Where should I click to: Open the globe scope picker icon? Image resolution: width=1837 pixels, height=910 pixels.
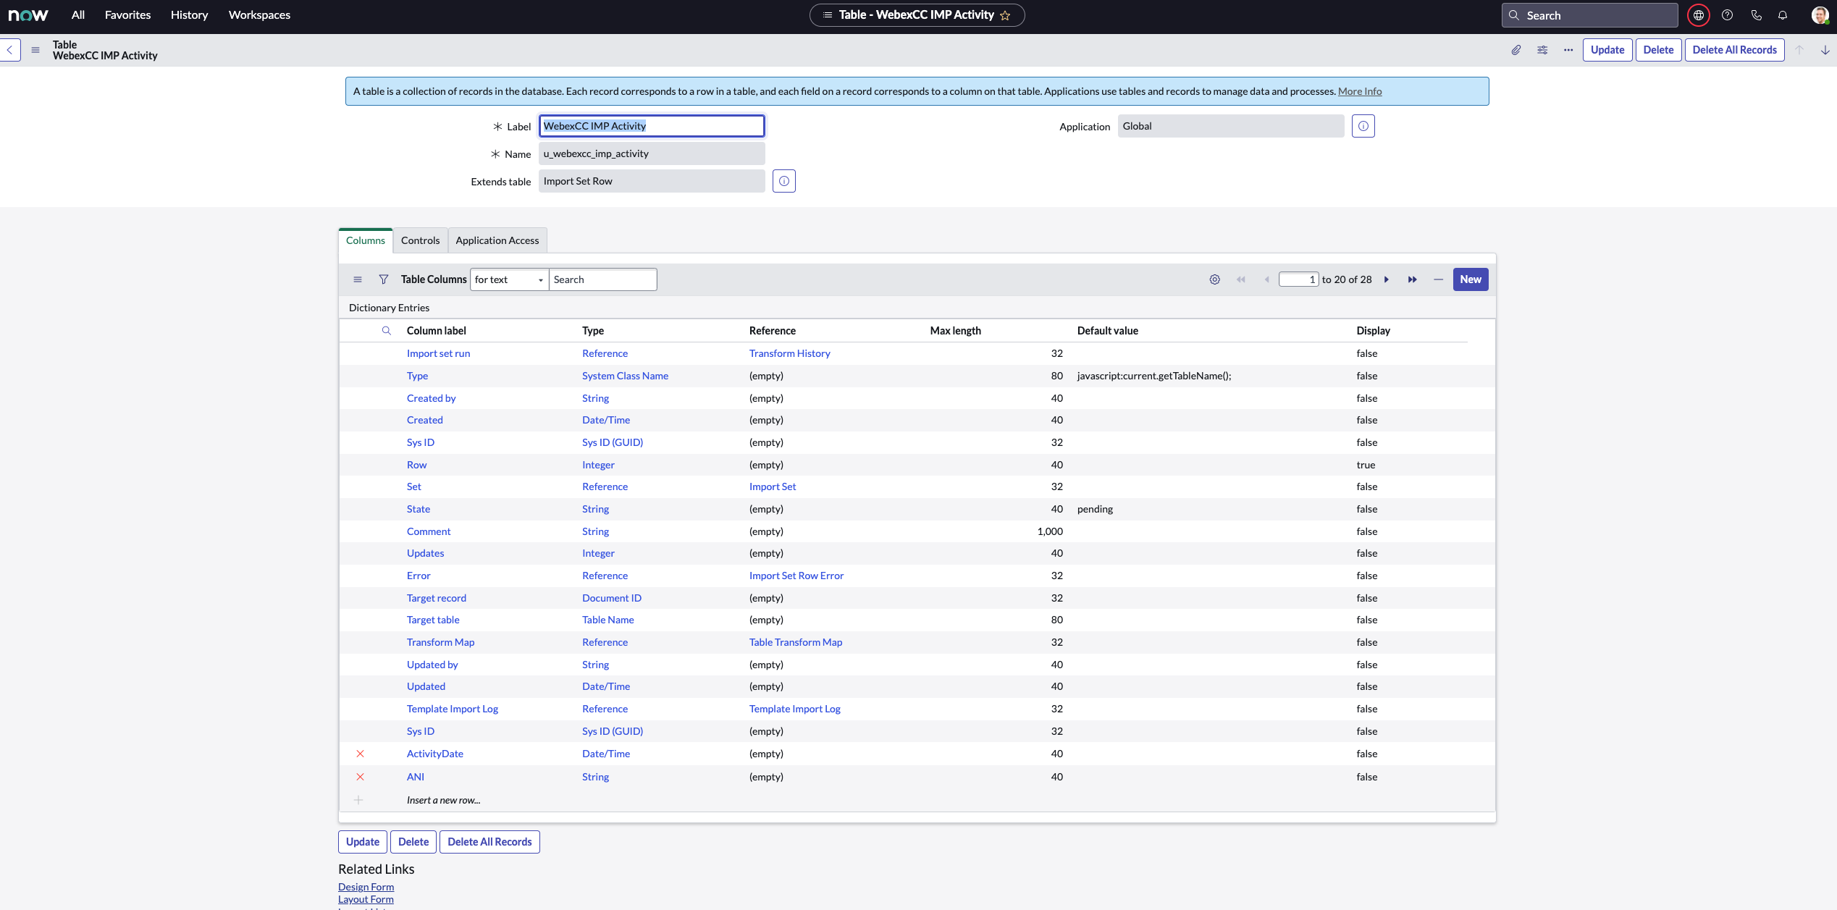pos(1698,15)
